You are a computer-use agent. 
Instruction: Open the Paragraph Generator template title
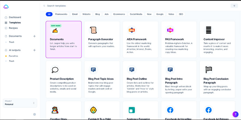pos(101,39)
